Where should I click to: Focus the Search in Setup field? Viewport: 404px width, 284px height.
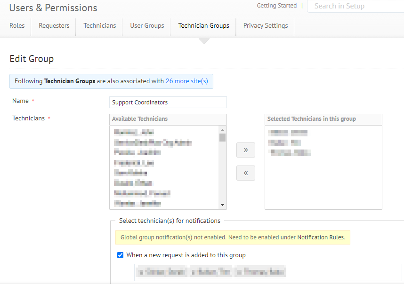[x=356, y=6]
